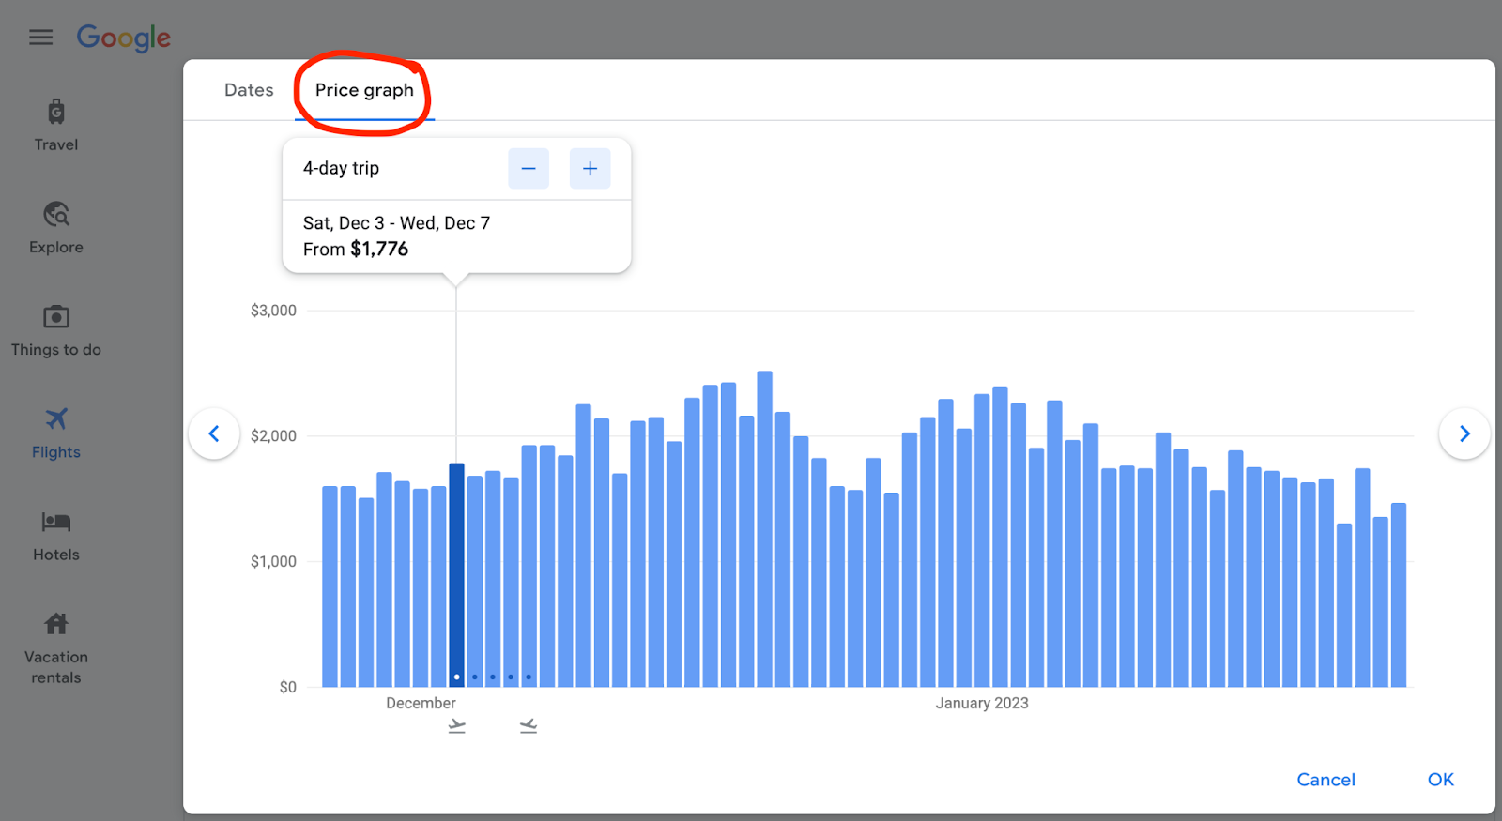Select Flights in the sidebar
Screen dimensions: 1502x821
(x=56, y=433)
